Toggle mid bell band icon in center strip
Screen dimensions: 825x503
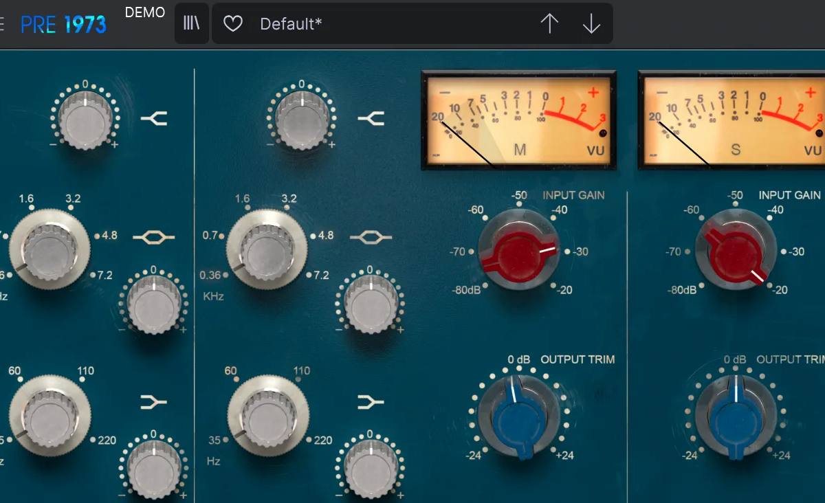coord(371,238)
